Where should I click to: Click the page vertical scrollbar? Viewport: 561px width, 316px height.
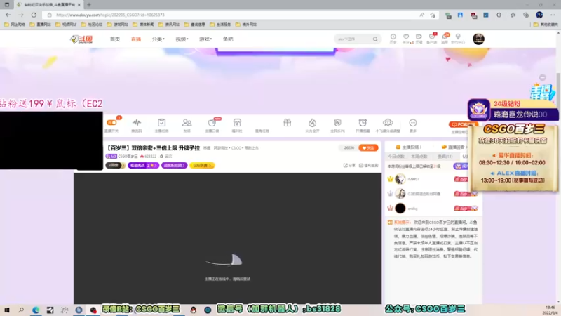pos(558,166)
